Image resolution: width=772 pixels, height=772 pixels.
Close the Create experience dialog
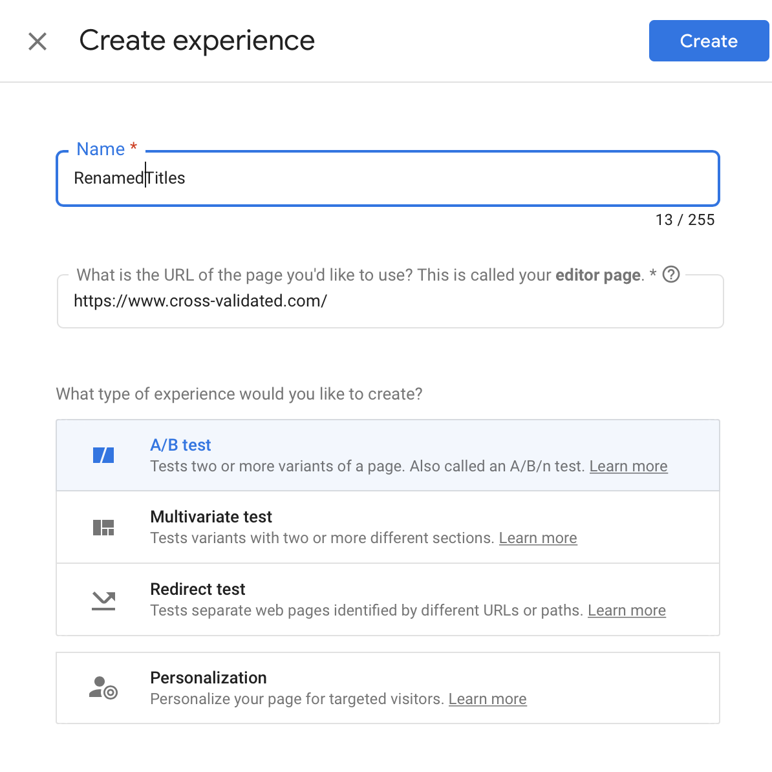(x=38, y=41)
